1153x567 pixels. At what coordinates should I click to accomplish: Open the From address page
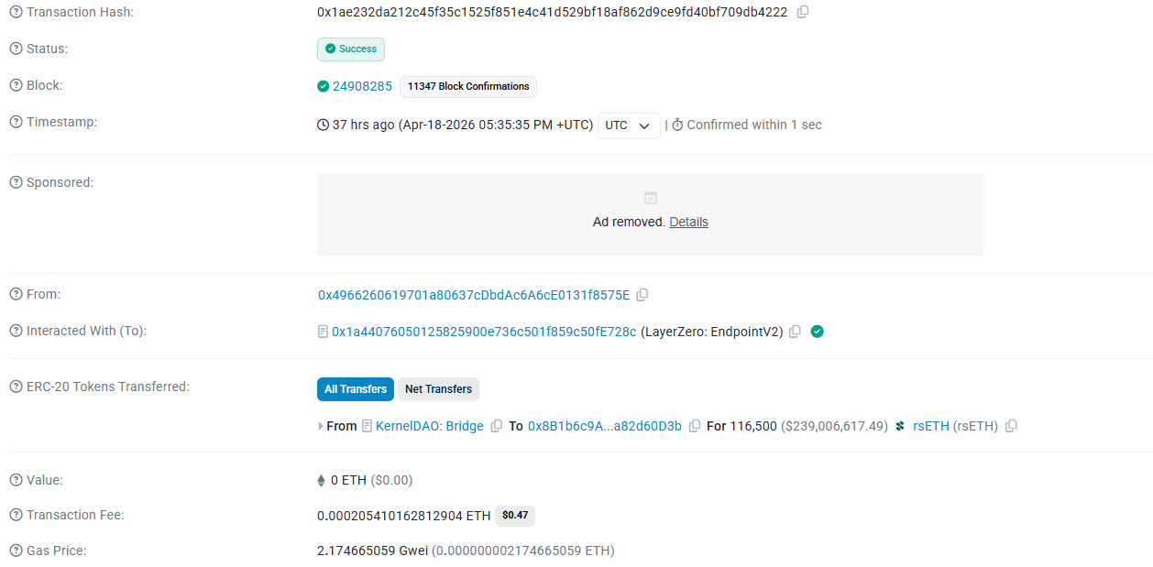(x=474, y=295)
